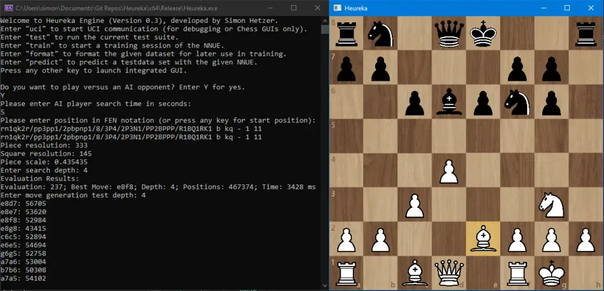
Task: Click the empty e4 square
Action: (x=484, y=170)
